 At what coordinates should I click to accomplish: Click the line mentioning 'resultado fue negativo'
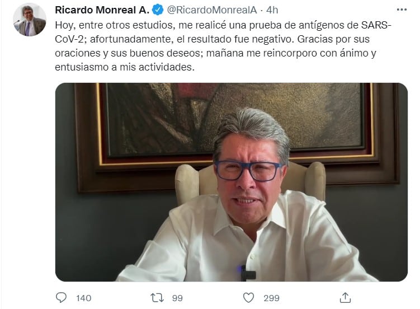(x=212, y=39)
